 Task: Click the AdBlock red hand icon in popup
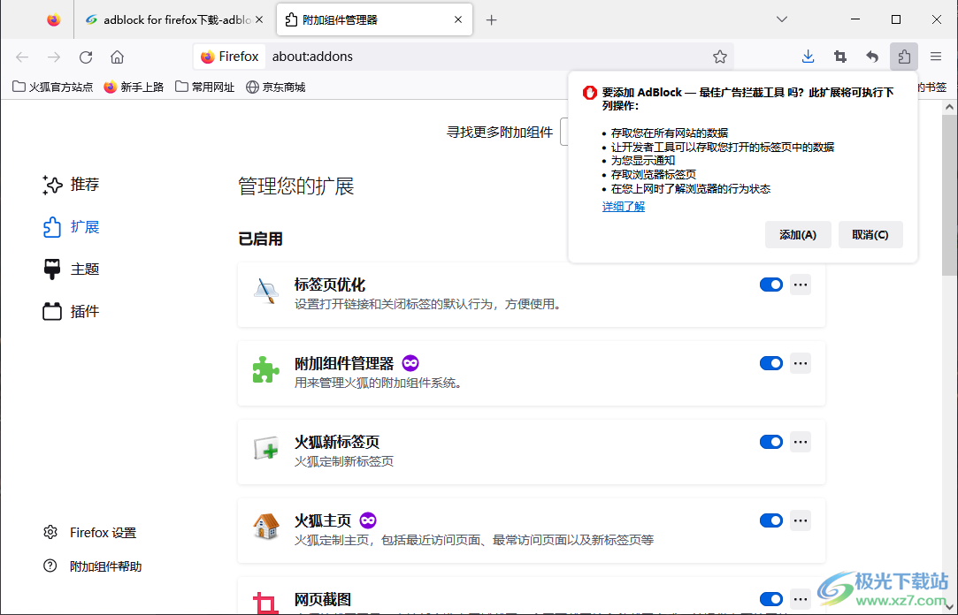pyautogui.click(x=590, y=92)
